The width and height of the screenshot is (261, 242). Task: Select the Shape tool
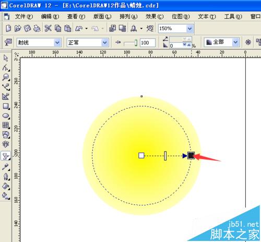6,68
